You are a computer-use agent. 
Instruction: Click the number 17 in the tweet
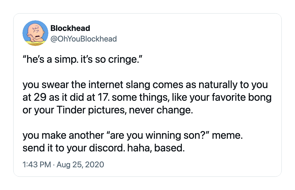pyautogui.click(x=103, y=97)
